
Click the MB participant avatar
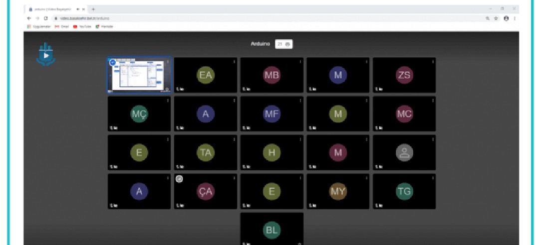click(x=271, y=75)
